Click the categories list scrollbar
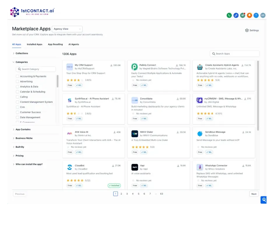274x230 pixels. tap(57, 81)
